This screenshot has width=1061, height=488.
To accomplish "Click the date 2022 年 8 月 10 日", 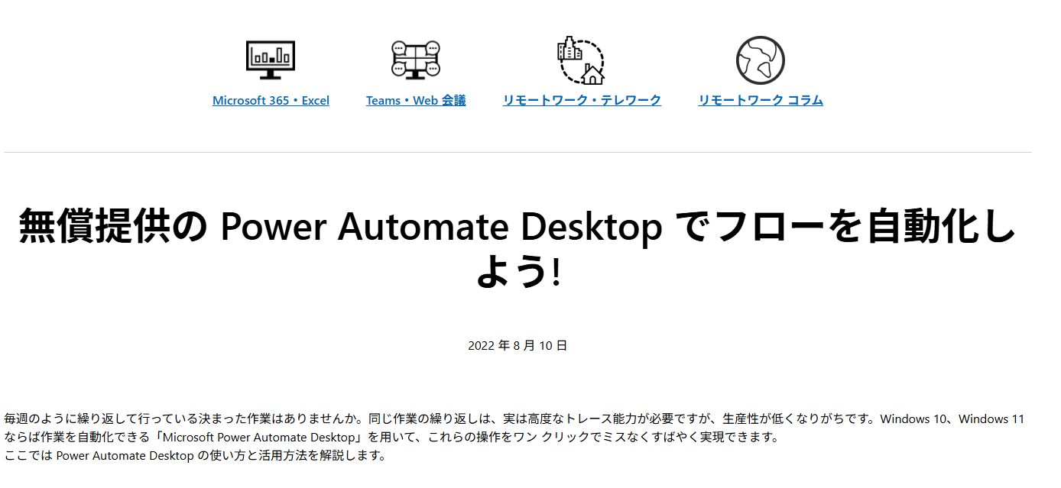I will (518, 345).
